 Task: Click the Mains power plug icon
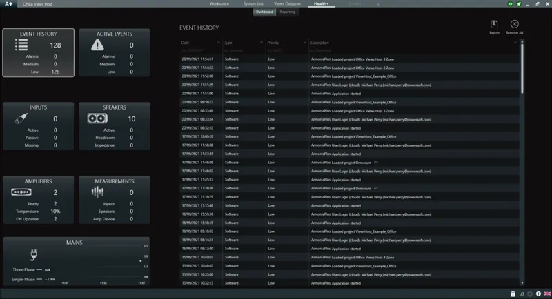[34, 254]
